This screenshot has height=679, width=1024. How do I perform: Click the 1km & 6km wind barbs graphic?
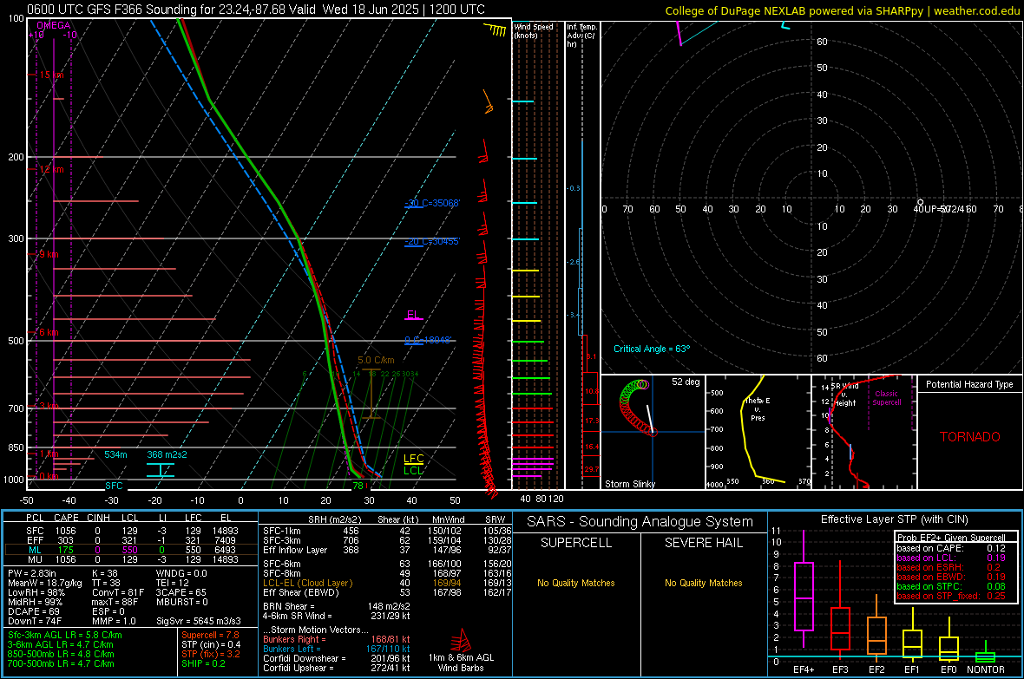461,640
